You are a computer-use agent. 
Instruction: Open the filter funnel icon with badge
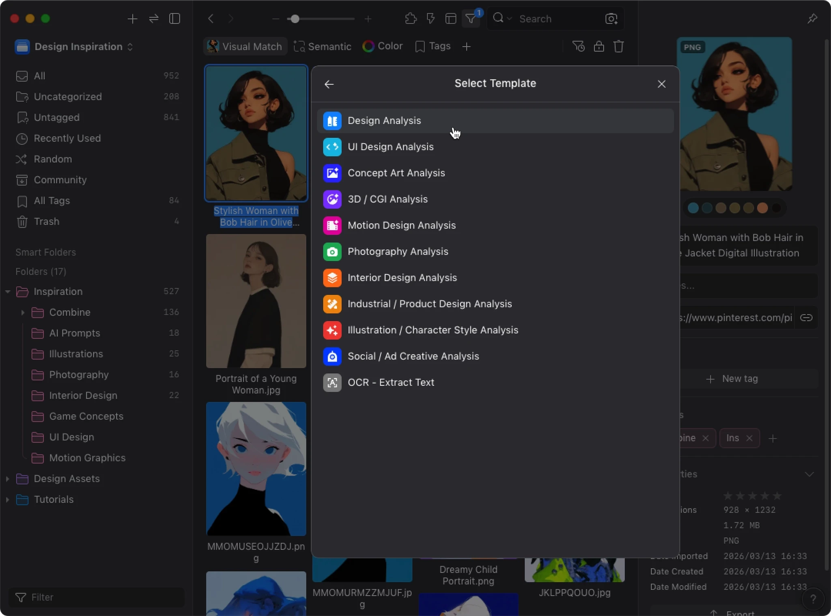coord(471,19)
